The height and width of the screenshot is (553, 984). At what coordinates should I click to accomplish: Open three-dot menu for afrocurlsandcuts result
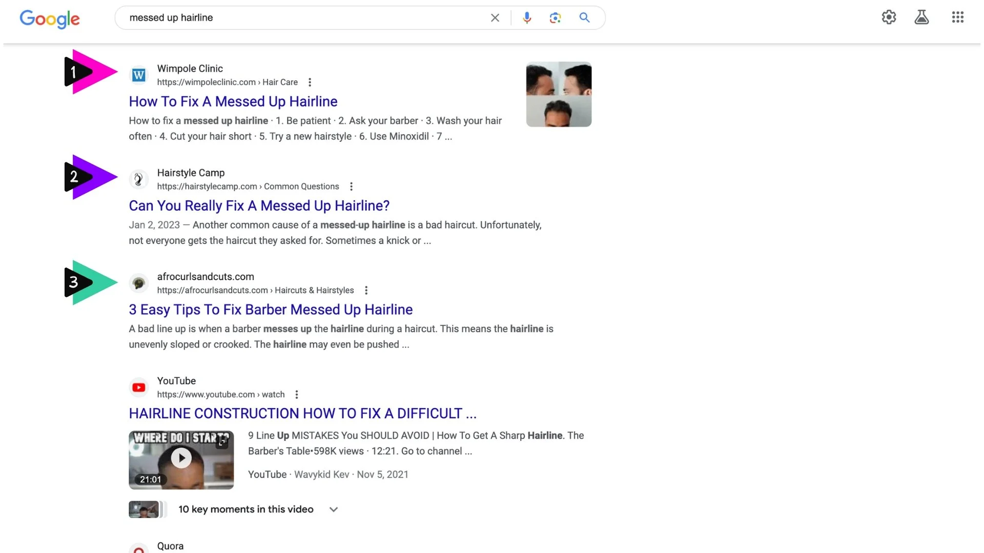tap(366, 290)
